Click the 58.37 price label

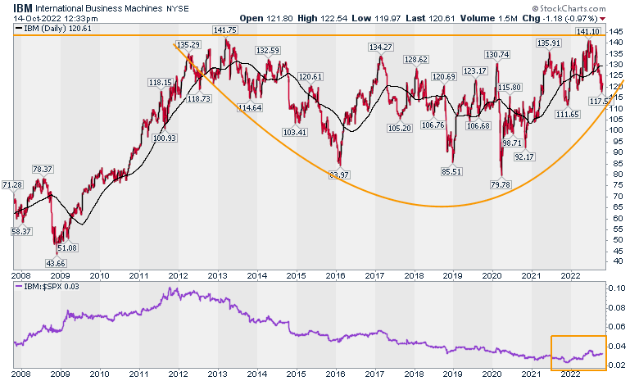pos(21,231)
